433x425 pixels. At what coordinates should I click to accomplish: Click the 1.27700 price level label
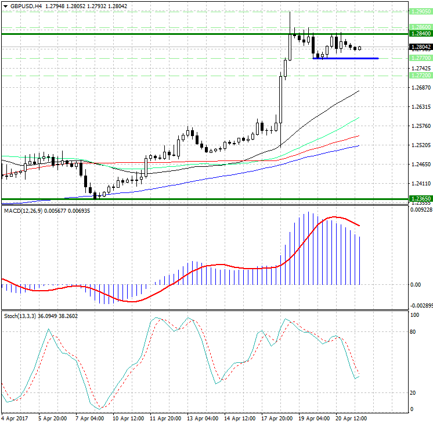(420, 58)
